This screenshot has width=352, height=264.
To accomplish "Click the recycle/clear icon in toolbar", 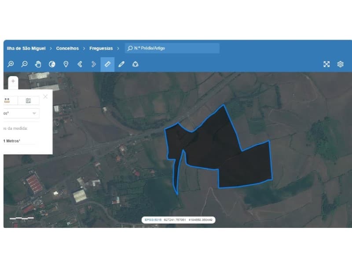I will (x=136, y=64).
